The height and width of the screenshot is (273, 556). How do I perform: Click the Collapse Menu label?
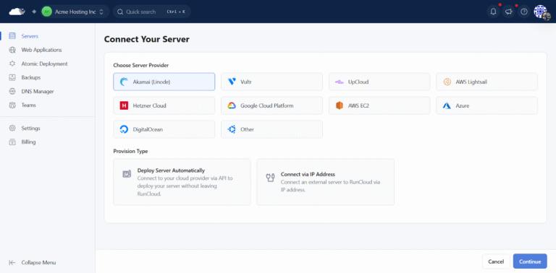(38, 262)
